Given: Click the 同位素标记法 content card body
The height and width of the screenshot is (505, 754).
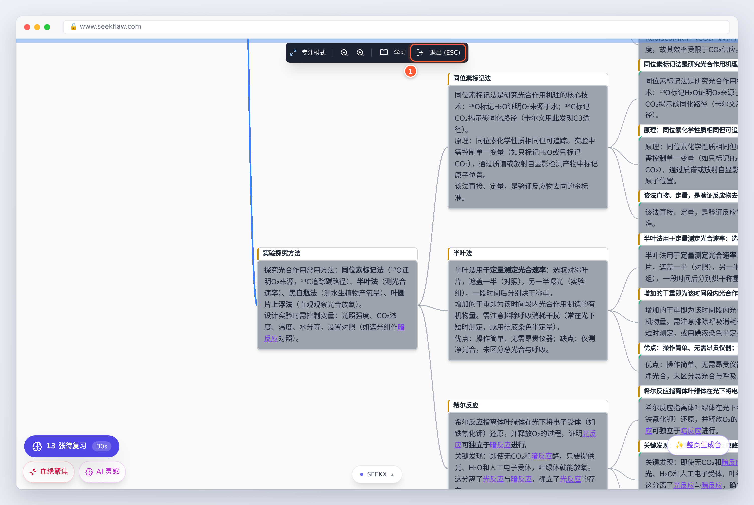Looking at the screenshot, I should (527, 147).
